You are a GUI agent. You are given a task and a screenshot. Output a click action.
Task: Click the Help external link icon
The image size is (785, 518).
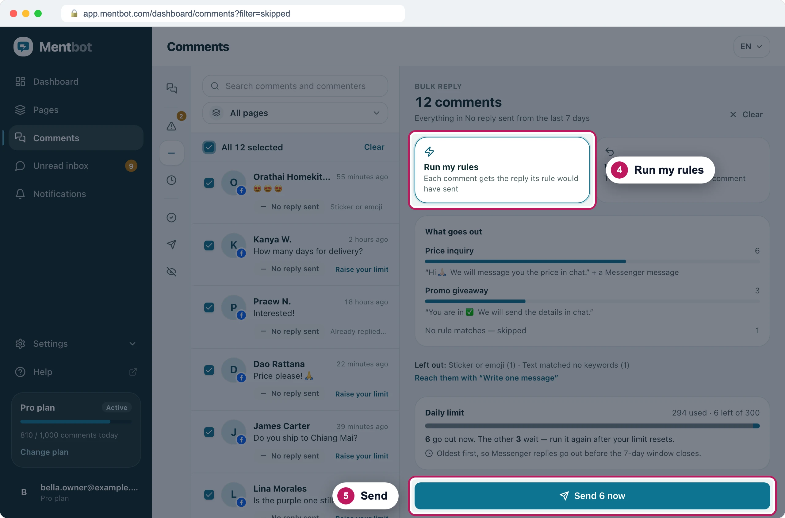[133, 372]
